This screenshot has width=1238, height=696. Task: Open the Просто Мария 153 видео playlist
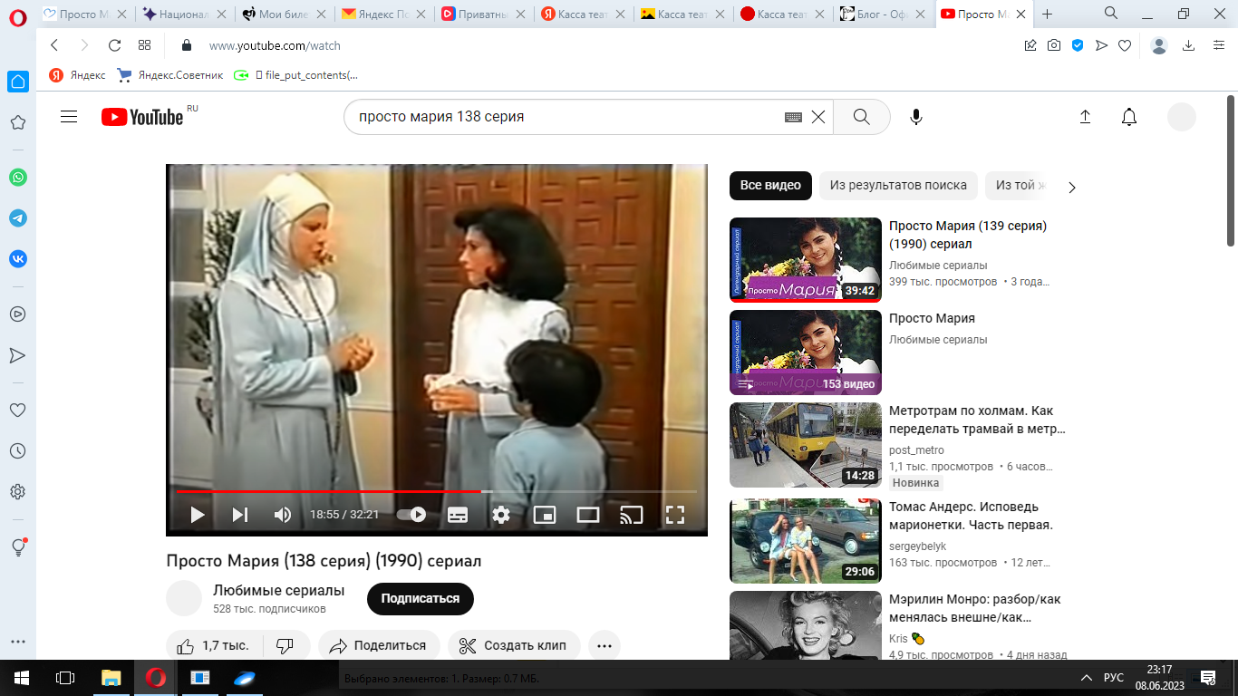click(806, 353)
